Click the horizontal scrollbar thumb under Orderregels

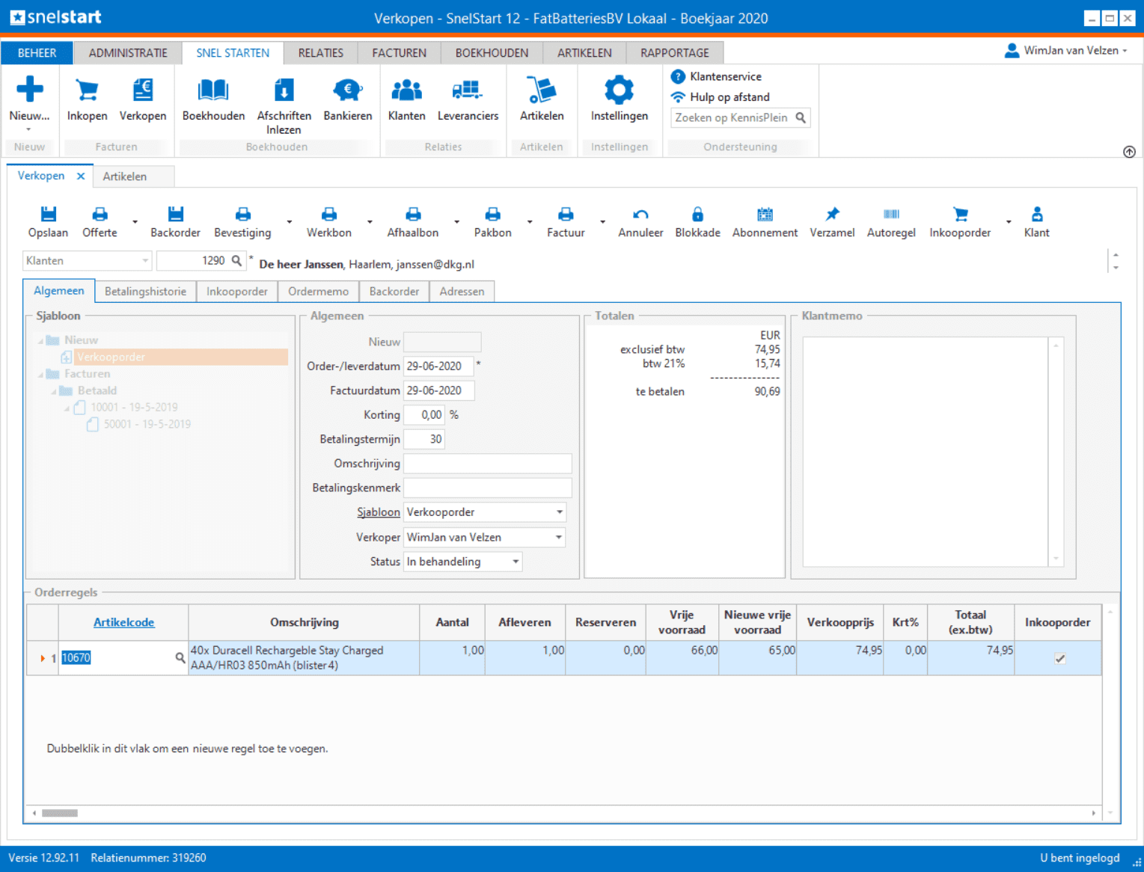tap(60, 813)
